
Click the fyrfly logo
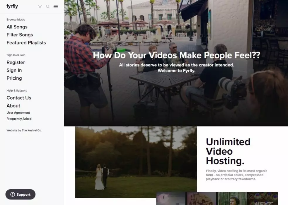[x=12, y=6]
